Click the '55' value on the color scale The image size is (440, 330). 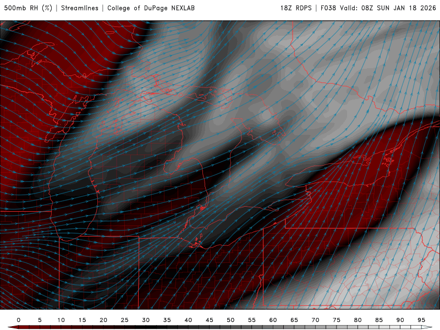tap(252, 320)
